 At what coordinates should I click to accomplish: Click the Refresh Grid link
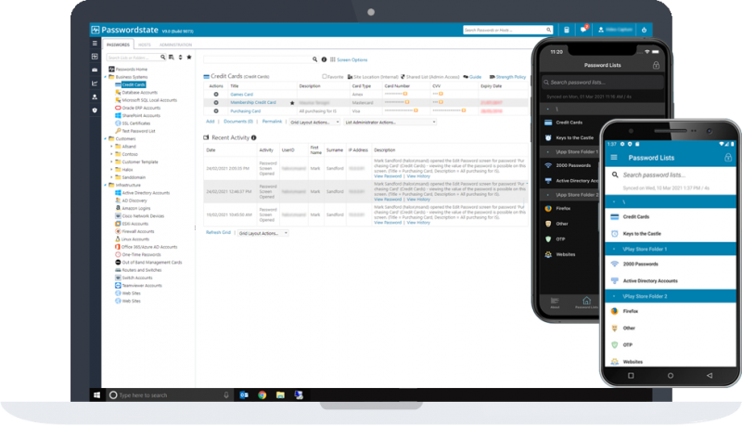pos(218,232)
